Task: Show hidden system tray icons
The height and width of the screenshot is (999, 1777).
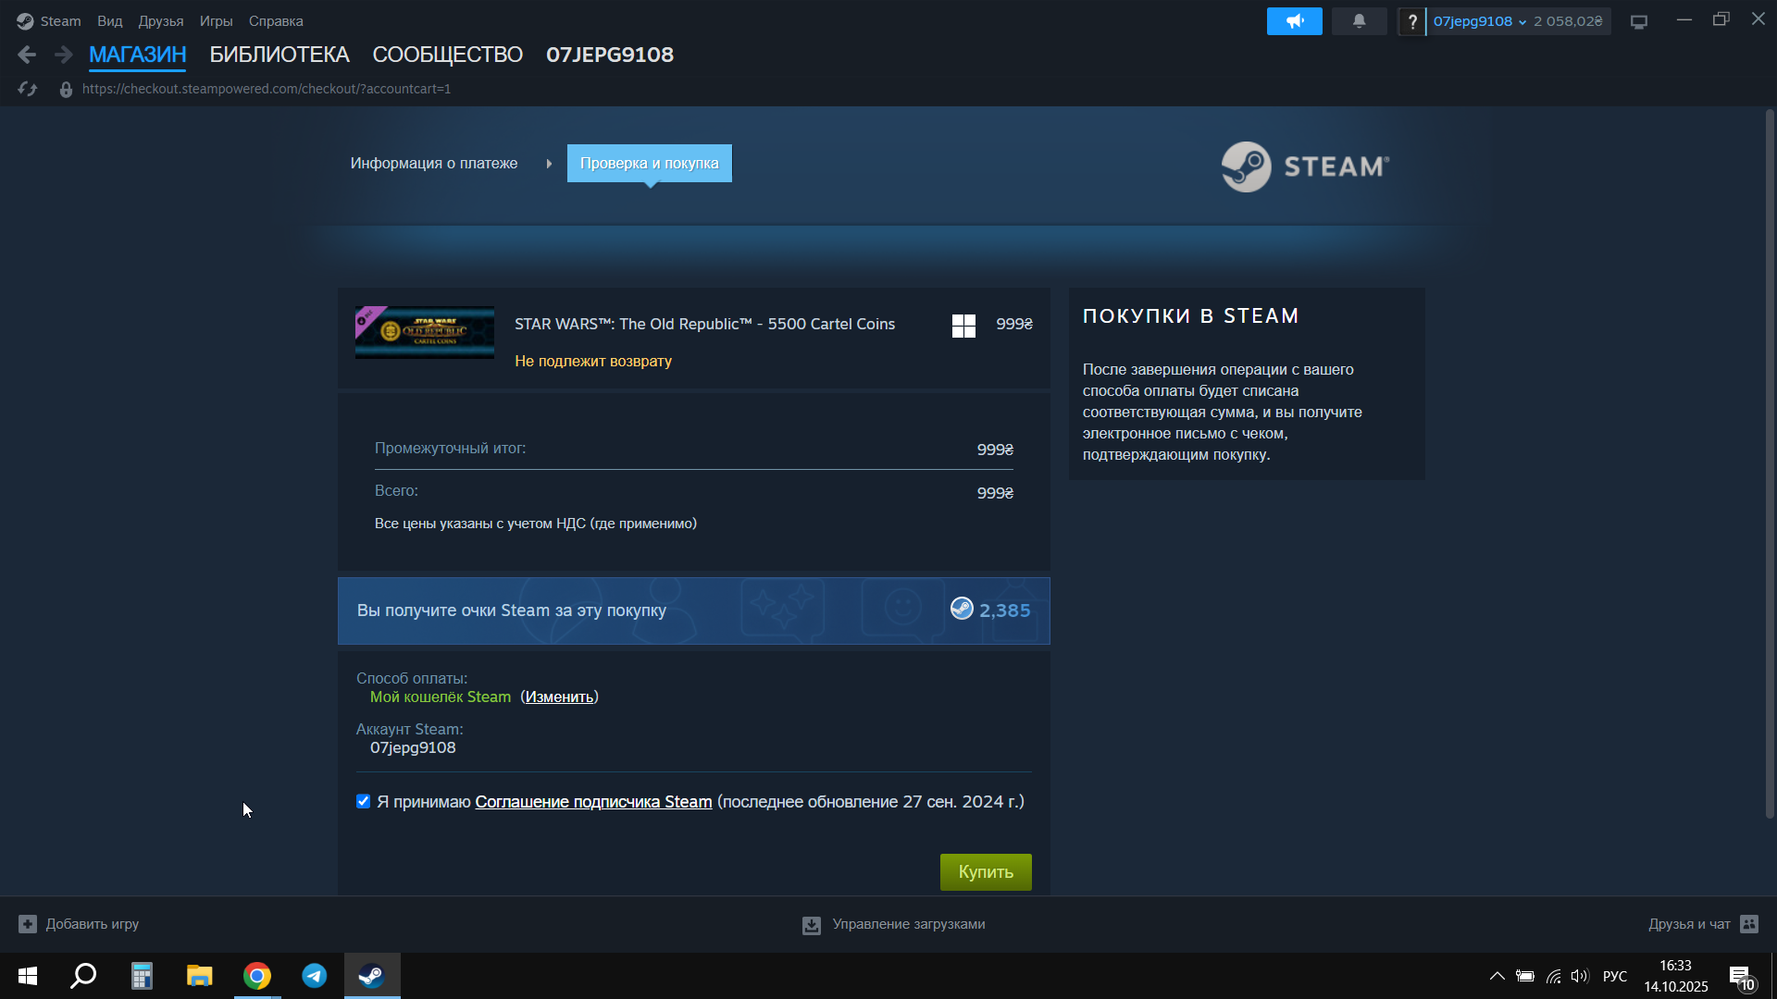Action: point(1497,976)
